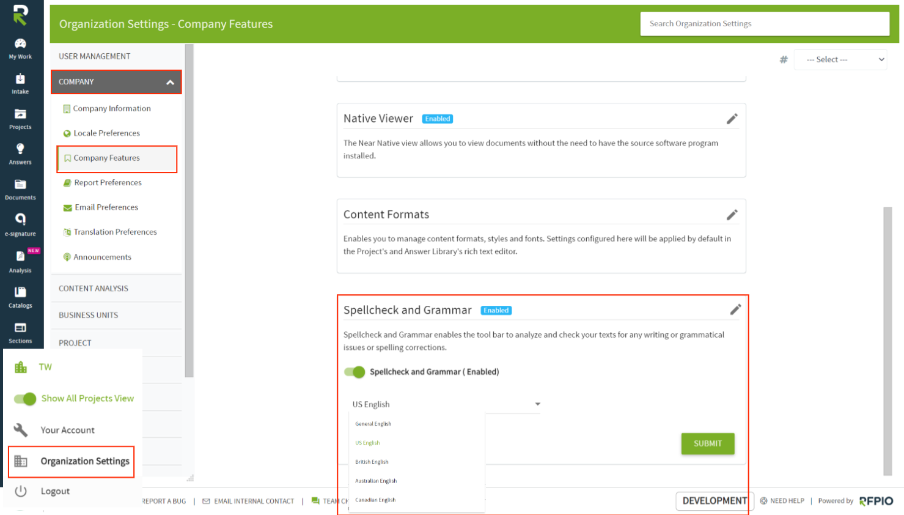Click the settings sidebar scrollbar
The image size is (904, 515).
(189, 210)
